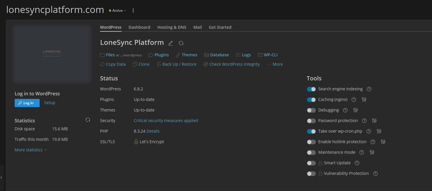Viewport: 432px width, 191px height.
Task: Click the Let's Encrypt SSL text
Action: pos(152,142)
